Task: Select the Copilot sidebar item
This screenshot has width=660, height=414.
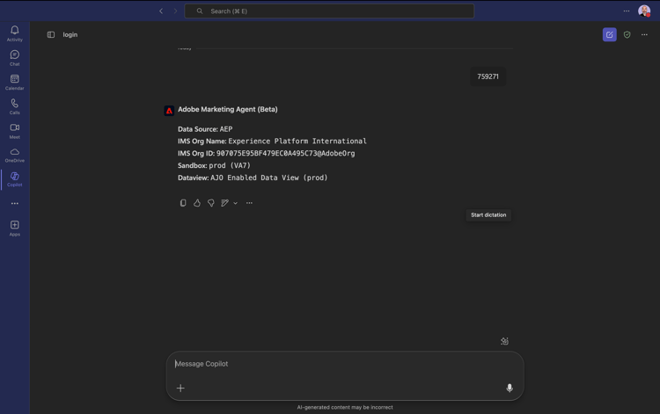Action: coord(15,179)
